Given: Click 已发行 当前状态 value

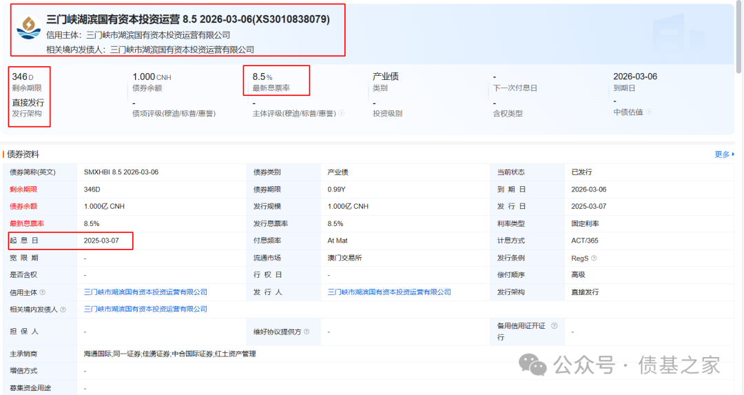Looking at the screenshot, I should 581,172.
